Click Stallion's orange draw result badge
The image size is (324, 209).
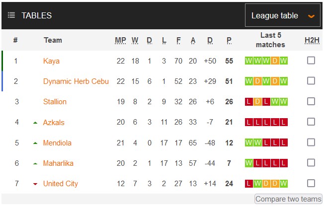257,102
